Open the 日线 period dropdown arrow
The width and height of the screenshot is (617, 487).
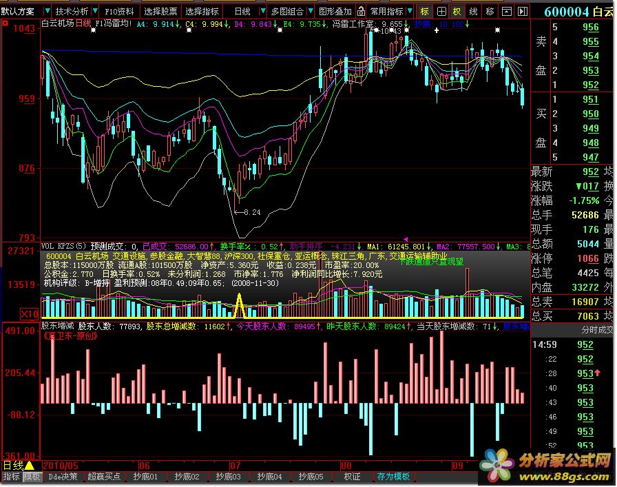tap(262, 11)
